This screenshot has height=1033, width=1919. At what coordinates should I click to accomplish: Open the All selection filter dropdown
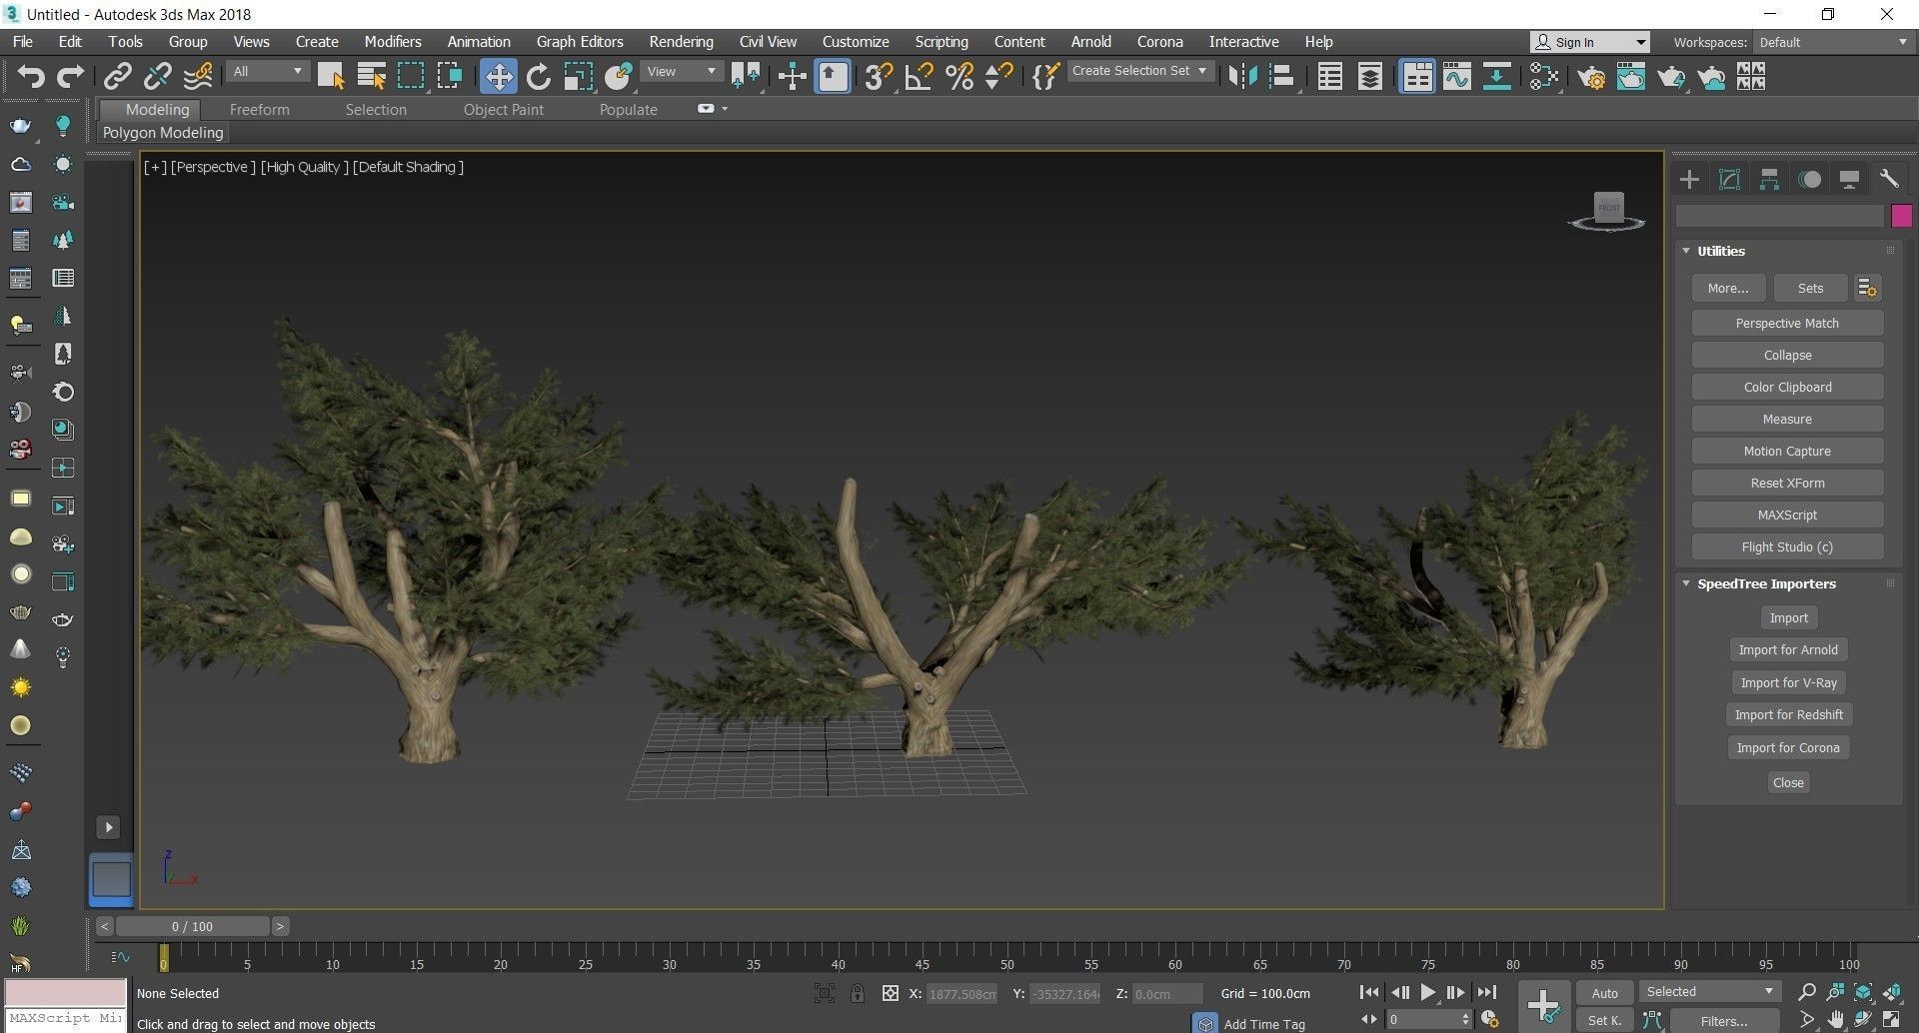[267, 71]
